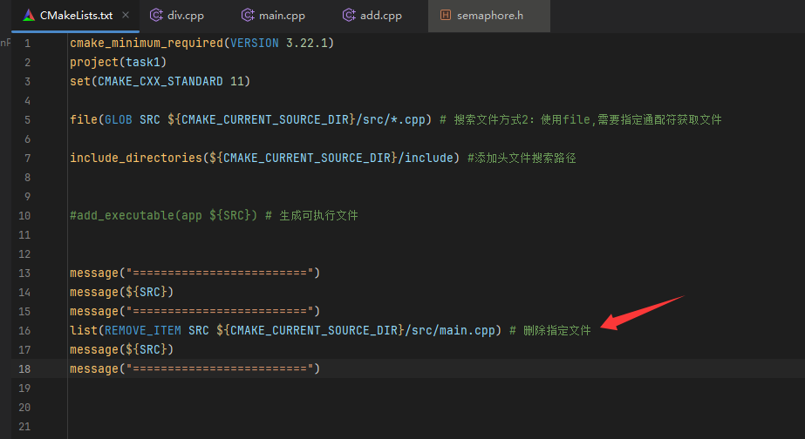
Task: Click the C++ file icon on div.cpp tab
Action: [x=157, y=16]
